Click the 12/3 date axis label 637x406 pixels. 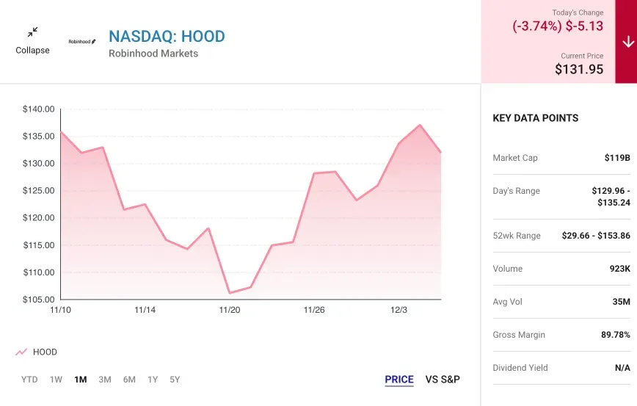pos(398,310)
